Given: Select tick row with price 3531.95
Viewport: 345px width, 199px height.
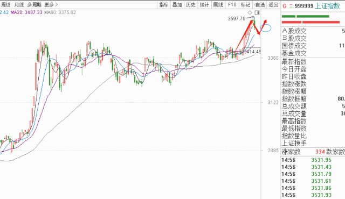Looking at the screenshot, I should click(x=313, y=160).
